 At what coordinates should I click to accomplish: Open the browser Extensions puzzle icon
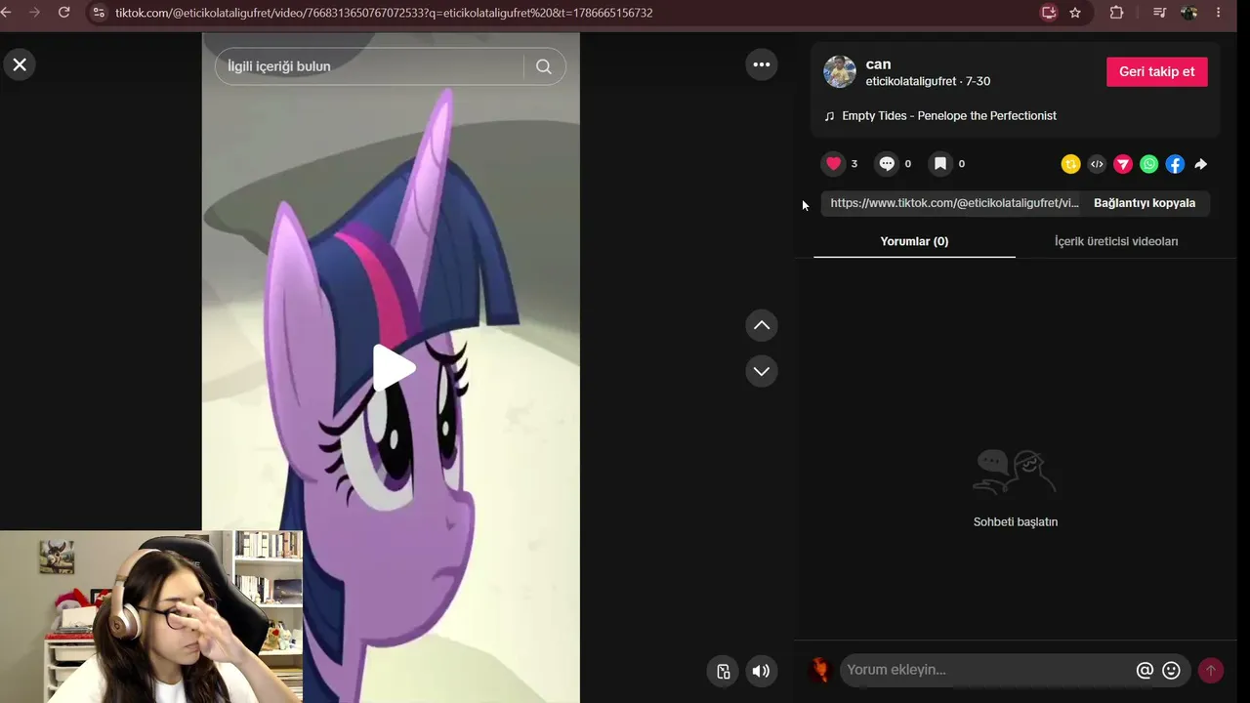click(1116, 13)
